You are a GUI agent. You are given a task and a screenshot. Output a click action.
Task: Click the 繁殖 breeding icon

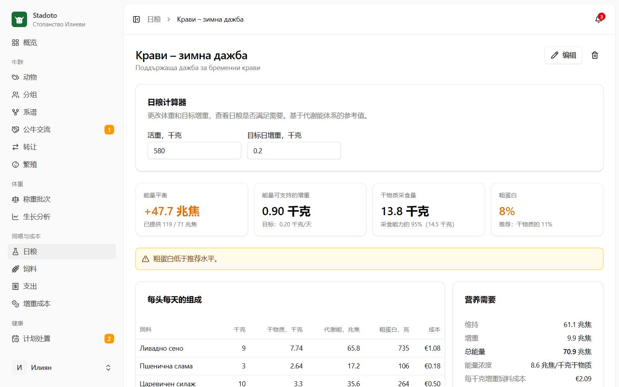tap(15, 164)
